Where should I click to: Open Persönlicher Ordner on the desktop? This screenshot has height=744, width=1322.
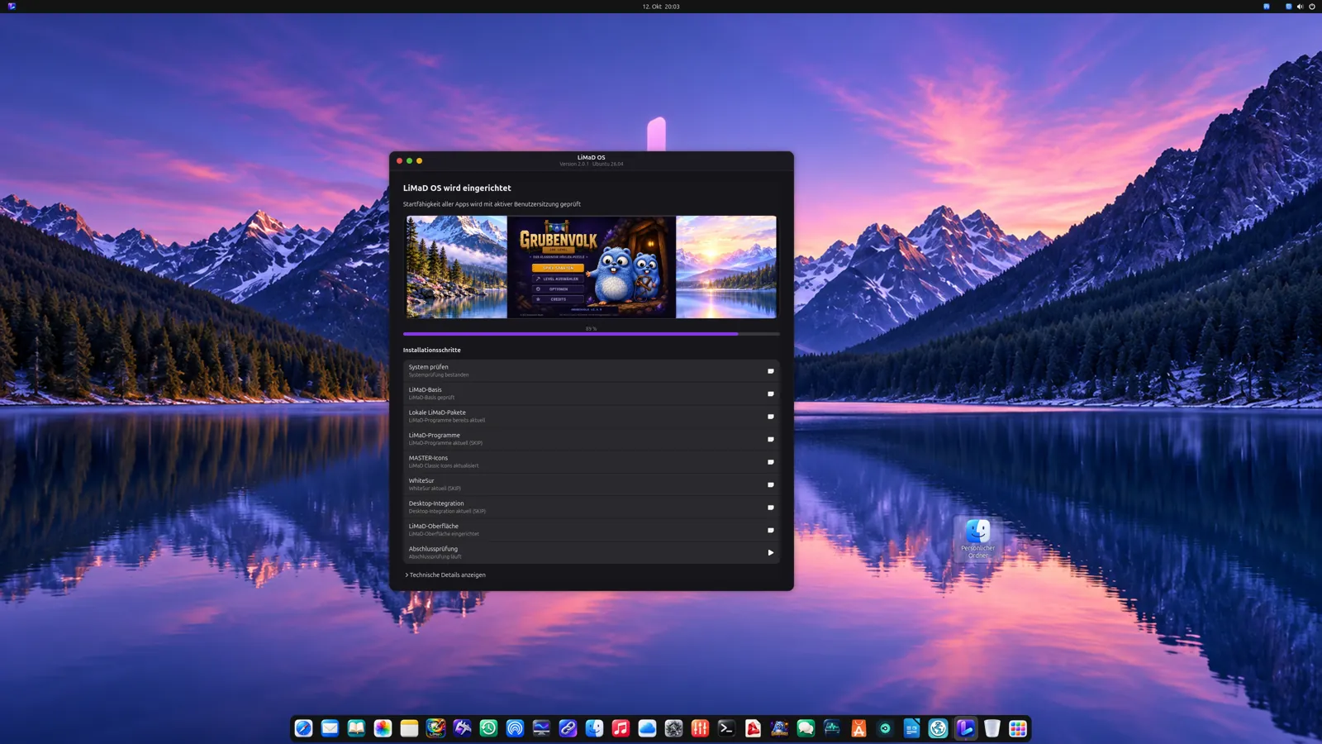coord(978,539)
